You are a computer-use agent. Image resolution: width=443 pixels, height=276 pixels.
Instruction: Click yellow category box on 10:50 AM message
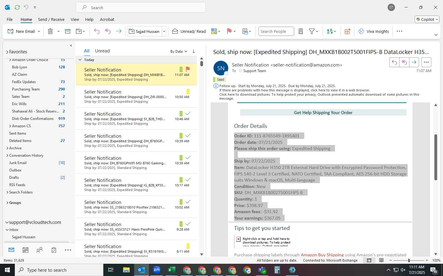188,91
